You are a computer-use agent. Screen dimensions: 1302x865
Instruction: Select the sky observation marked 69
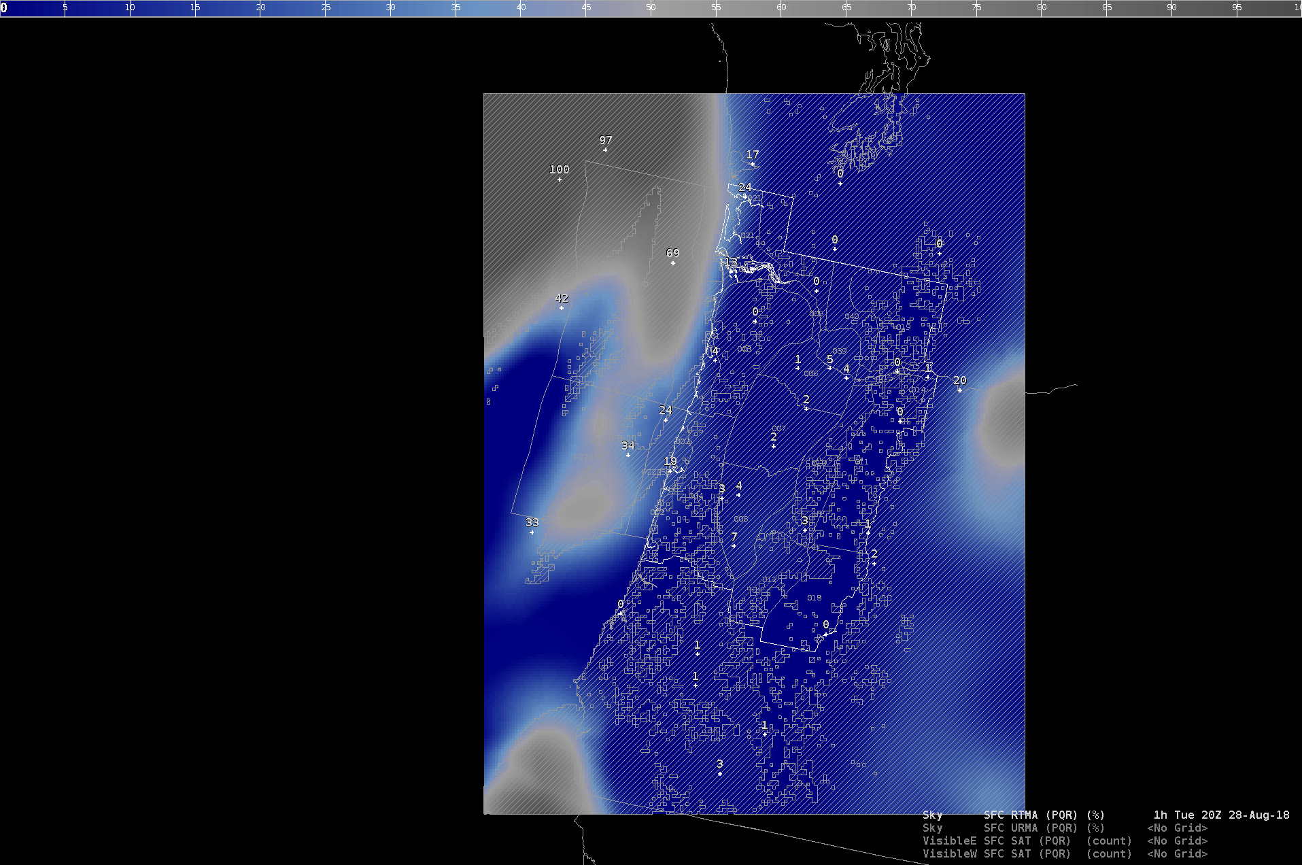[x=672, y=254]
